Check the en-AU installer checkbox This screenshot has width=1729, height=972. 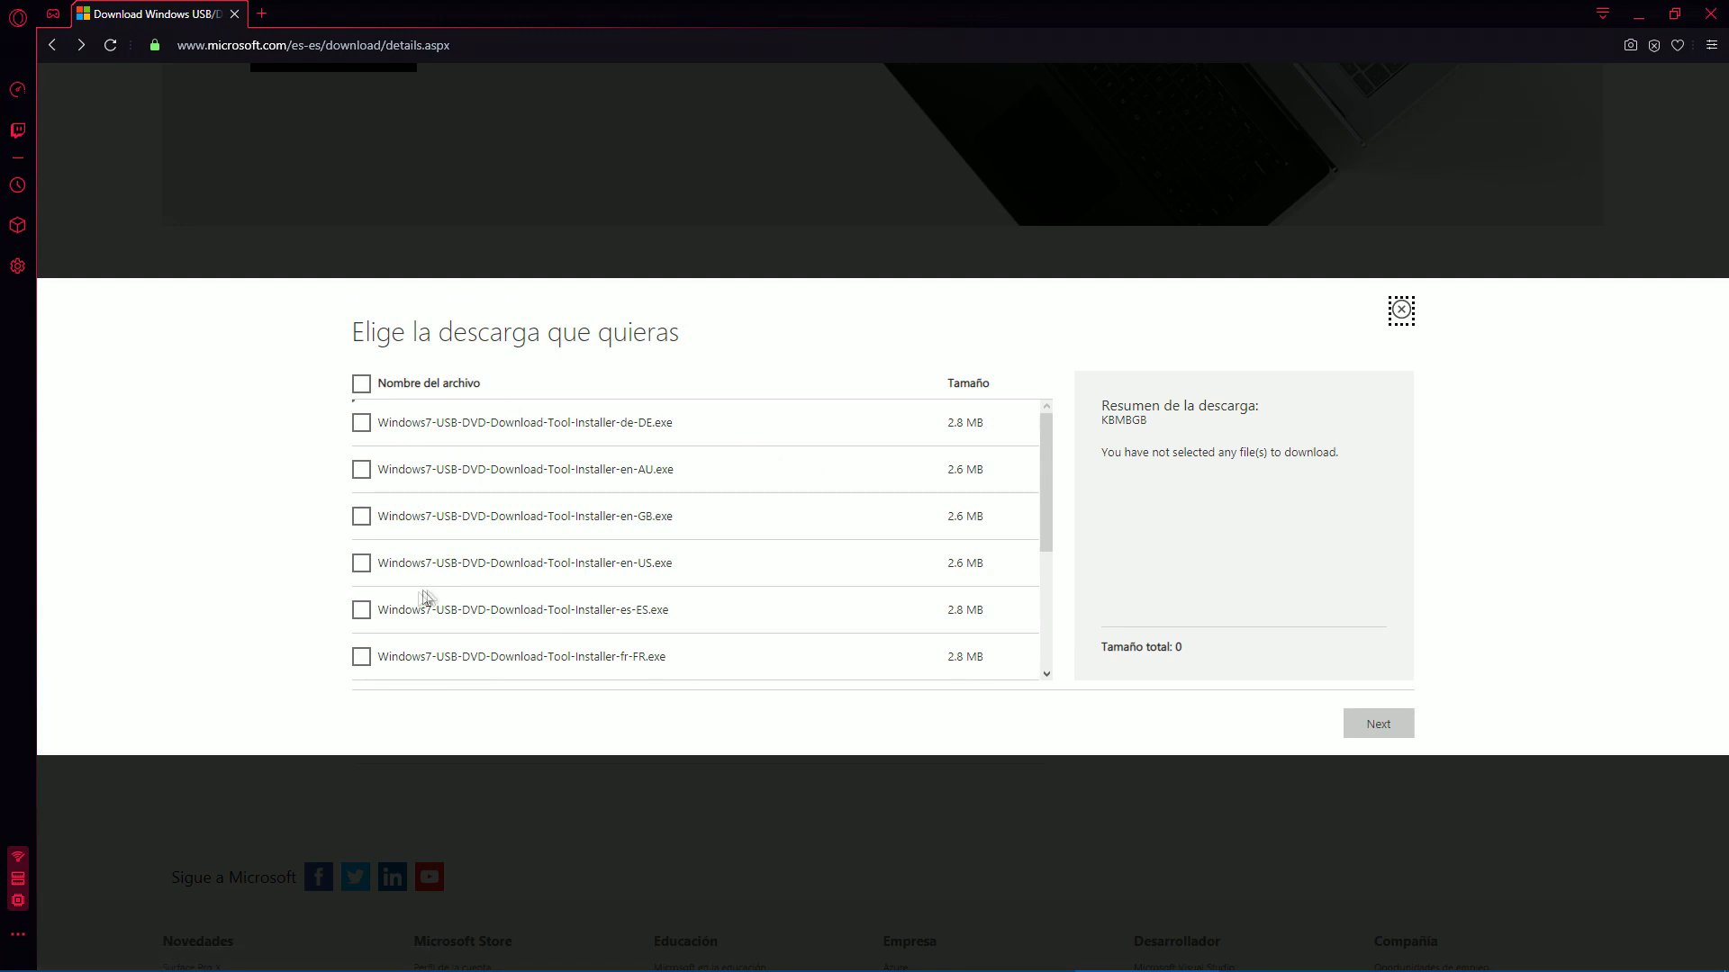pos(361,470)
